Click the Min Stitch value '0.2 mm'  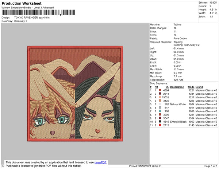coord(178,73)
